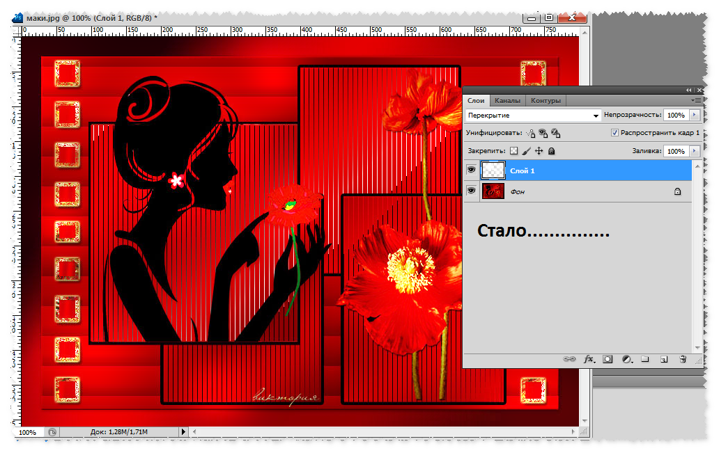This screenshot has width=719, height=453.
Task: Click the Photoshop icon in document title bar
Action: click(x=18, y=18)
